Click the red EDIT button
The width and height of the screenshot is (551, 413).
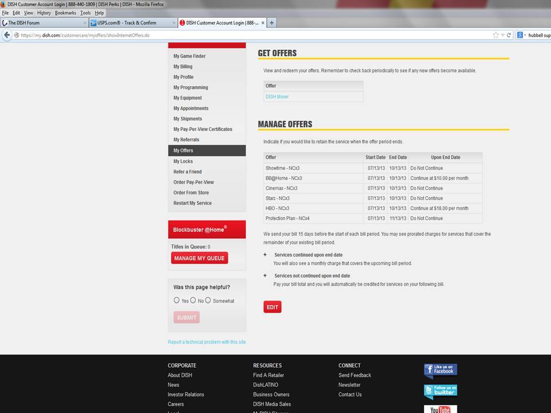click(x=272, y=307)
